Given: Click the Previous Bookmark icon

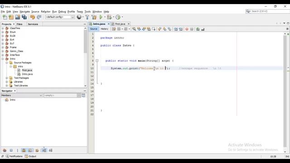Looking at the screenshot, I should 160,29.
